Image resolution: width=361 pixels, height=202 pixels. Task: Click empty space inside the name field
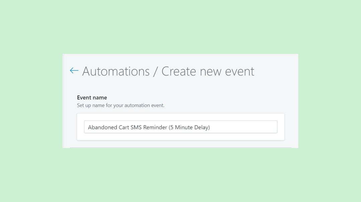(x=244, y=127)
